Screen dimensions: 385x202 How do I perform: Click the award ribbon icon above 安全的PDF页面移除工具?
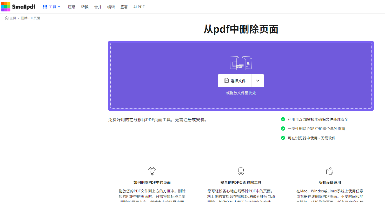tap(241, 171)
